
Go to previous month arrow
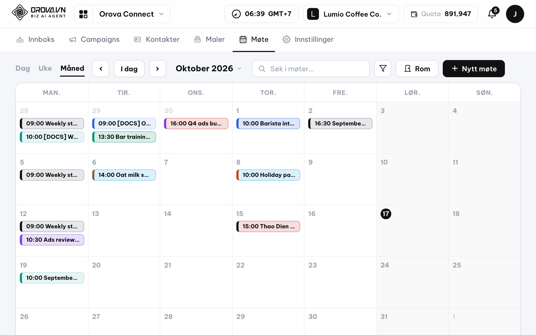(x=101, y=69)
